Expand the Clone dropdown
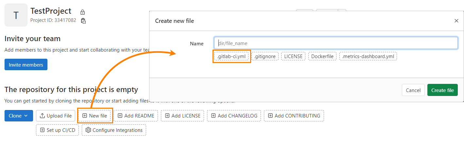The image size is (464, 141). 19,116
